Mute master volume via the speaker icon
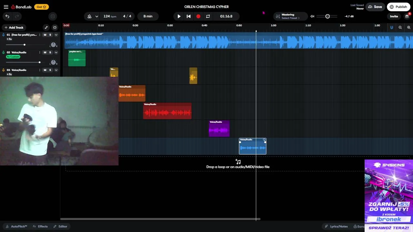The width and height of the screenshot is (413, 232). click(x=312, y=16)
